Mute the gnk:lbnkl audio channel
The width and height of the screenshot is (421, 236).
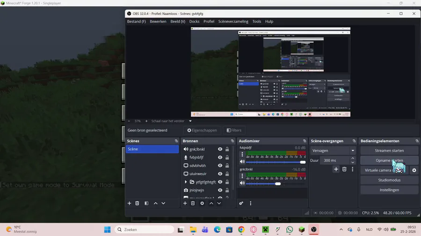tap(242, 183)
